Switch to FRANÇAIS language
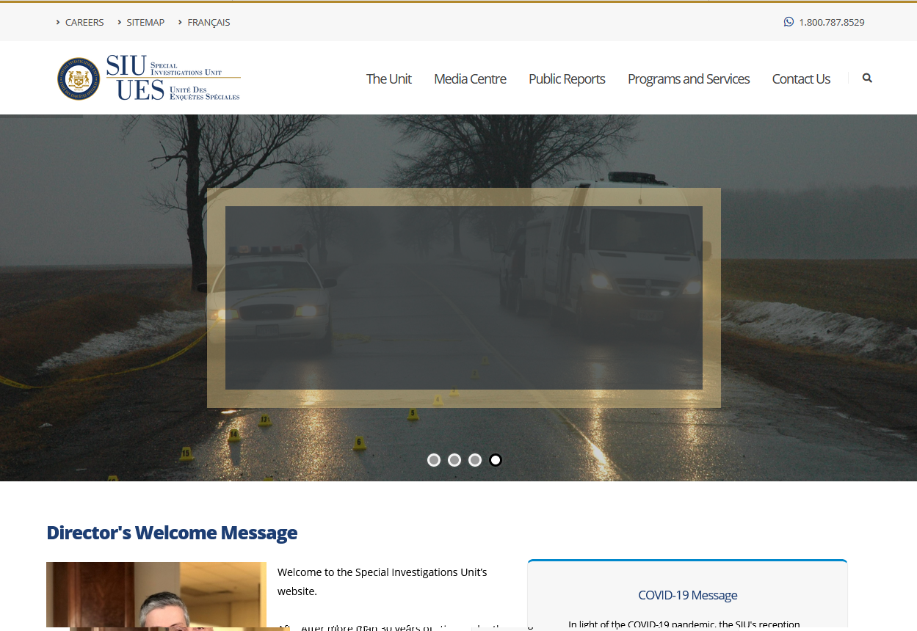The image size is (917, 631). click(209, 22)
